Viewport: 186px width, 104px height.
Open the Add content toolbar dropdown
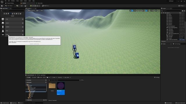tap(18, 6)
